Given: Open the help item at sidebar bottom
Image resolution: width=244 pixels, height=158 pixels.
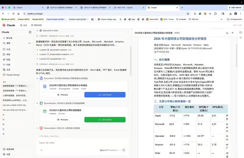Looking at the screenshot, I should click(x=8, y=149).
